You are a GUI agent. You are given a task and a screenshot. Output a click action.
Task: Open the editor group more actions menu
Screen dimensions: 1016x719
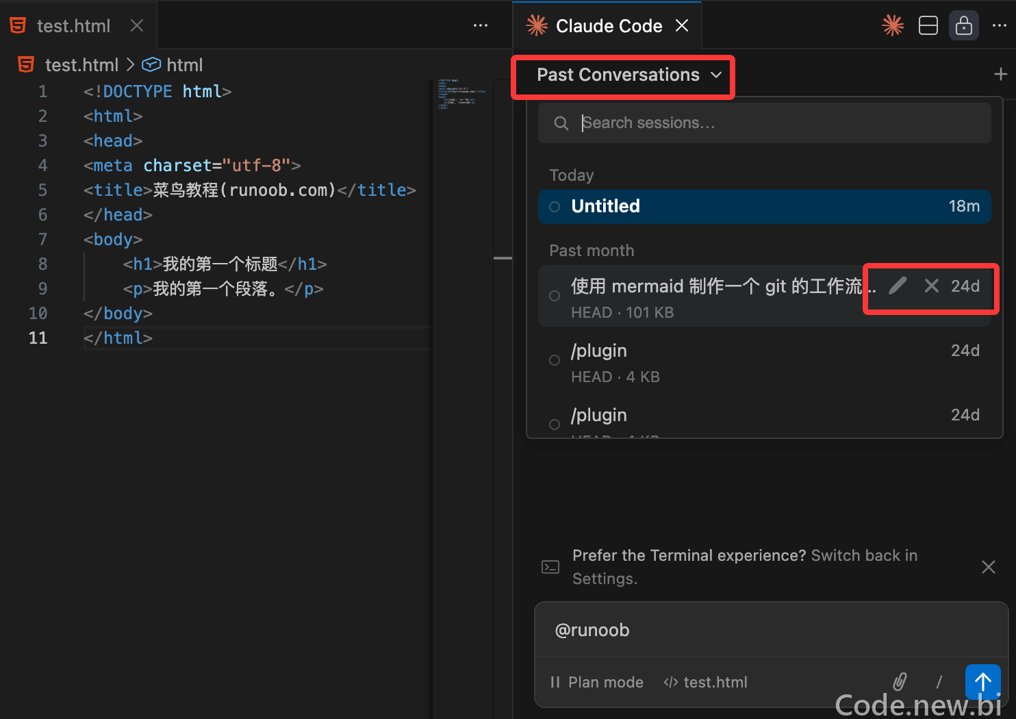[481, 26]
